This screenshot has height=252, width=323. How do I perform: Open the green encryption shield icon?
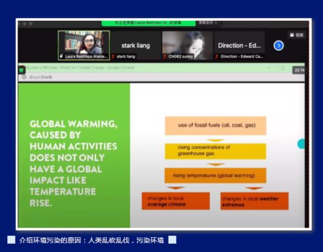tap(21, 70)
